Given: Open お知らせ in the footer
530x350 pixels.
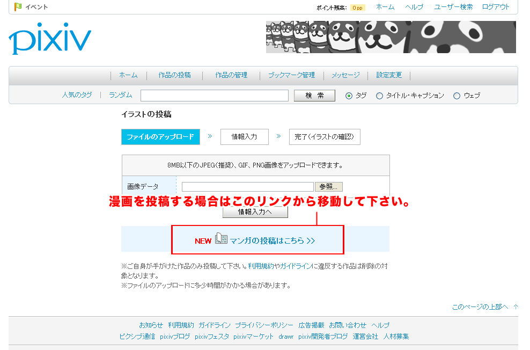Looking at the screenshot, I should tap(151, 325).
